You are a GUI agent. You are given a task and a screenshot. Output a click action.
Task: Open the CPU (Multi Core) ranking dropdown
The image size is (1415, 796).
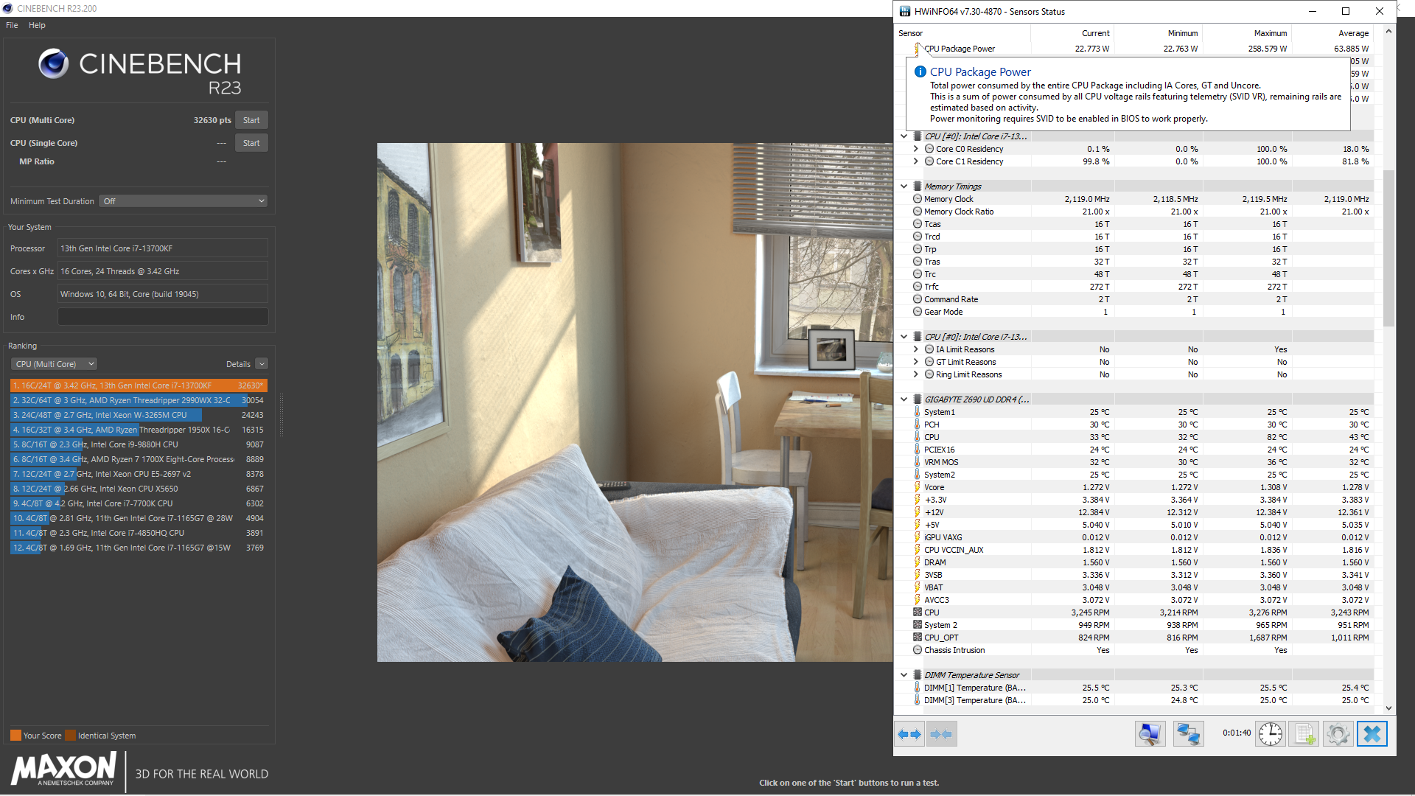tap(54, 364)
